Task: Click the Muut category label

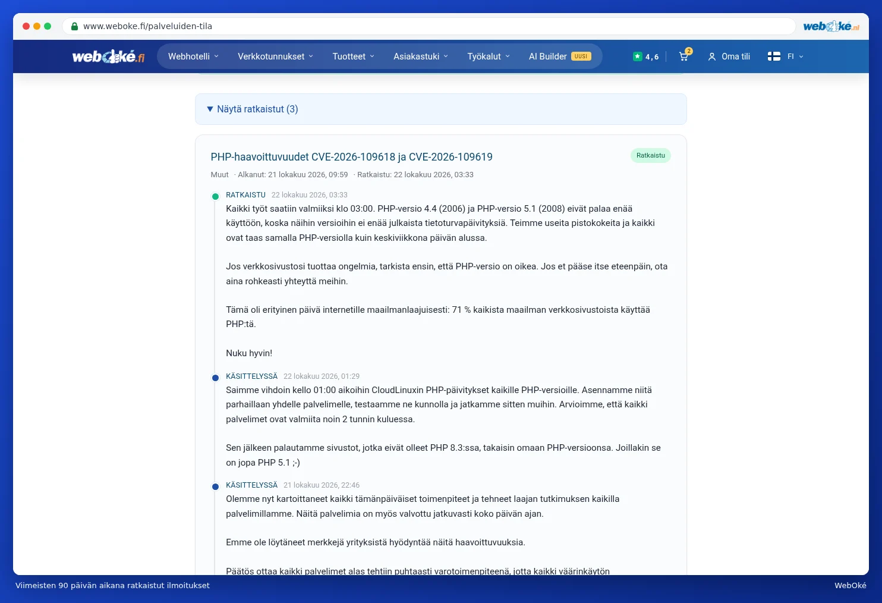Action: (x=219, y=175)
